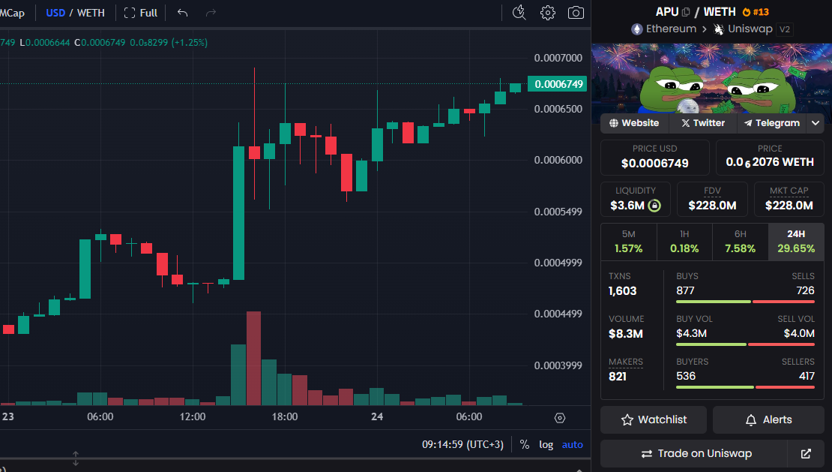
Task: Select WETH price denomination
Action: coord(91,13)
